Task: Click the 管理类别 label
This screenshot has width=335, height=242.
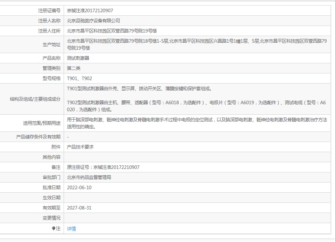Action: pos(51,68)
